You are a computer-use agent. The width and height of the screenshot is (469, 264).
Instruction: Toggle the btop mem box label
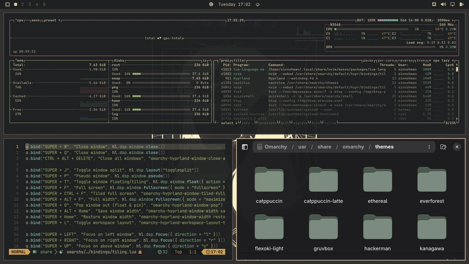pos(19,61)
